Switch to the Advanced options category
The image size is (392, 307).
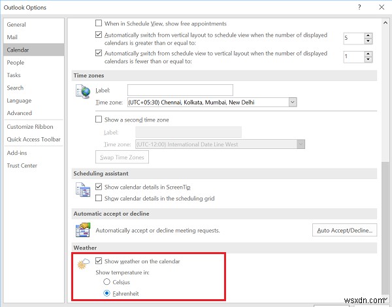[x=20, y=113]
